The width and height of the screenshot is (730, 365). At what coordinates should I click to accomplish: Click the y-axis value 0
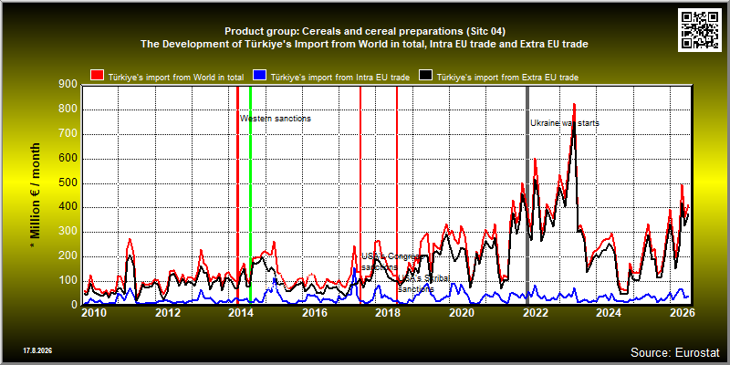[75, 305]
